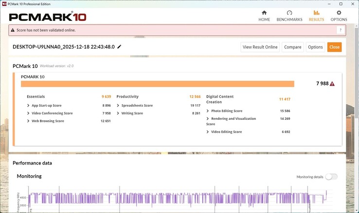Expand the Video Conferencing Score row
The image size is (359, 213).
pyautogui.click(x=28, y=113)
